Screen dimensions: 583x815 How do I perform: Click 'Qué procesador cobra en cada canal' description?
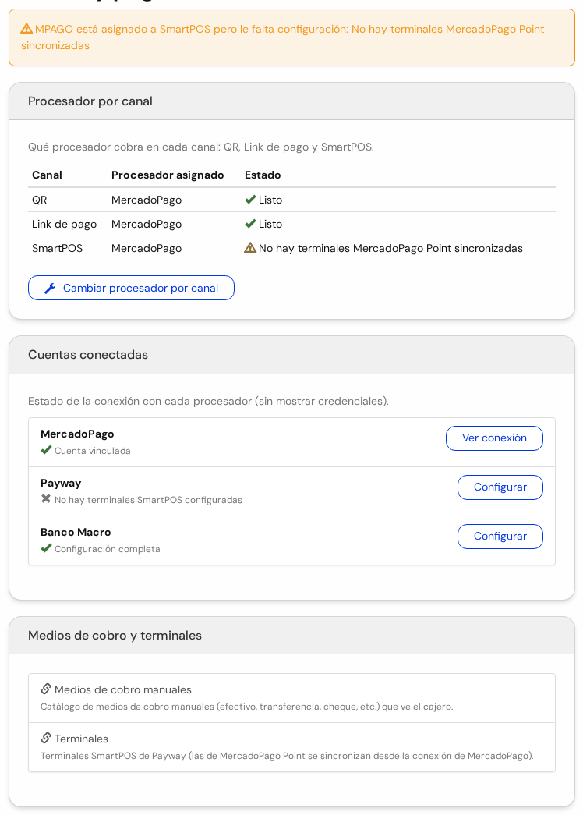point(200,147)
